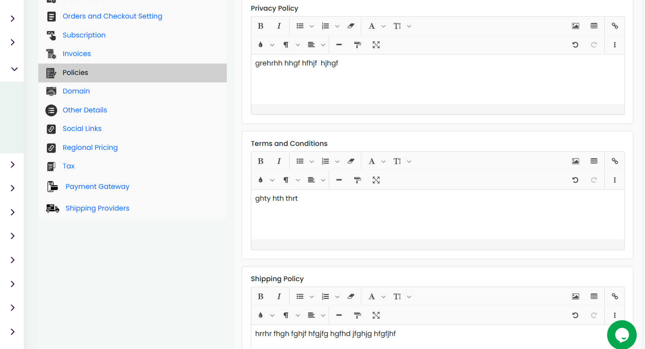Open unordered list options in Shipping Policy toolbar

tap(312, 297)
